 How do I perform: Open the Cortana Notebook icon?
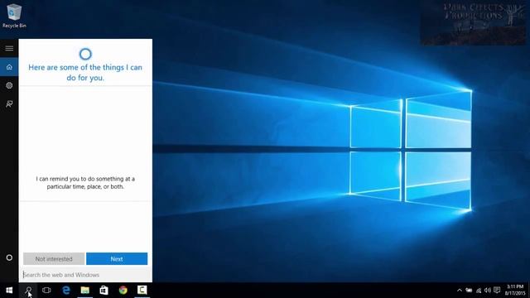[9, 85]
